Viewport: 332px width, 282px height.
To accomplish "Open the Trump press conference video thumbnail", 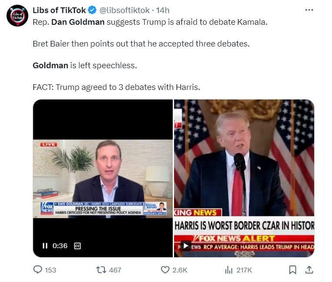I will click(244, 179).
